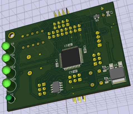133x114 pixels.
Task: Click the C3 capacitor above the microcontroller
Action: pos(70,45)
